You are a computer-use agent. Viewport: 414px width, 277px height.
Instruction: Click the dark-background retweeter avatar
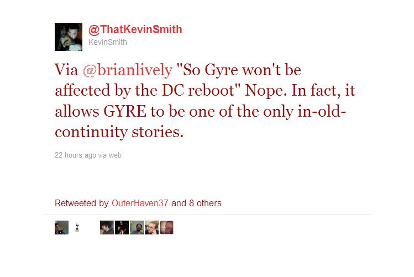tap(122, 228)
